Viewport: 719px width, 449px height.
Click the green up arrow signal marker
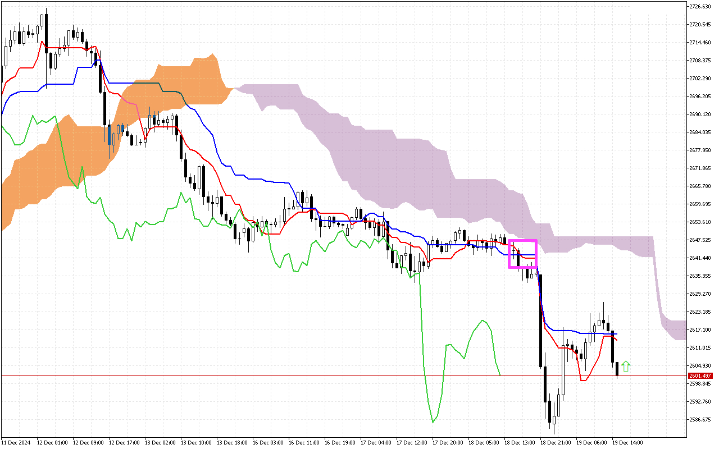click(x=626, y=366)
